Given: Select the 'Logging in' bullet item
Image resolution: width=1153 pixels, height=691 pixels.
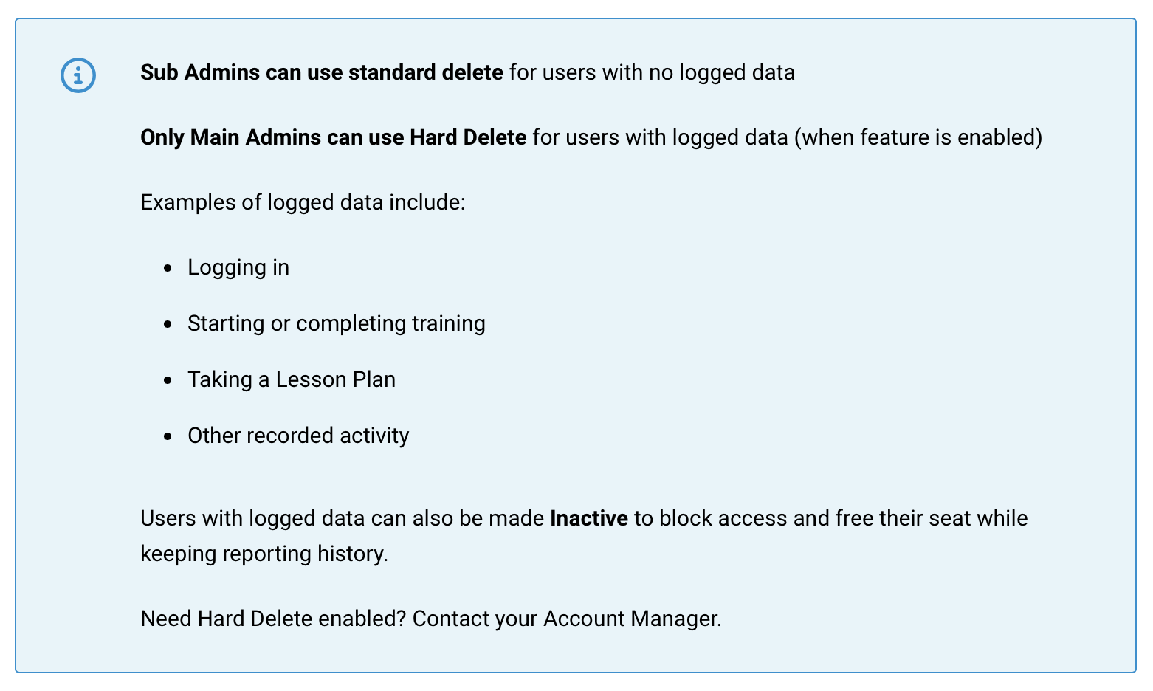Looking at the screenshot, I should [238, 267].
